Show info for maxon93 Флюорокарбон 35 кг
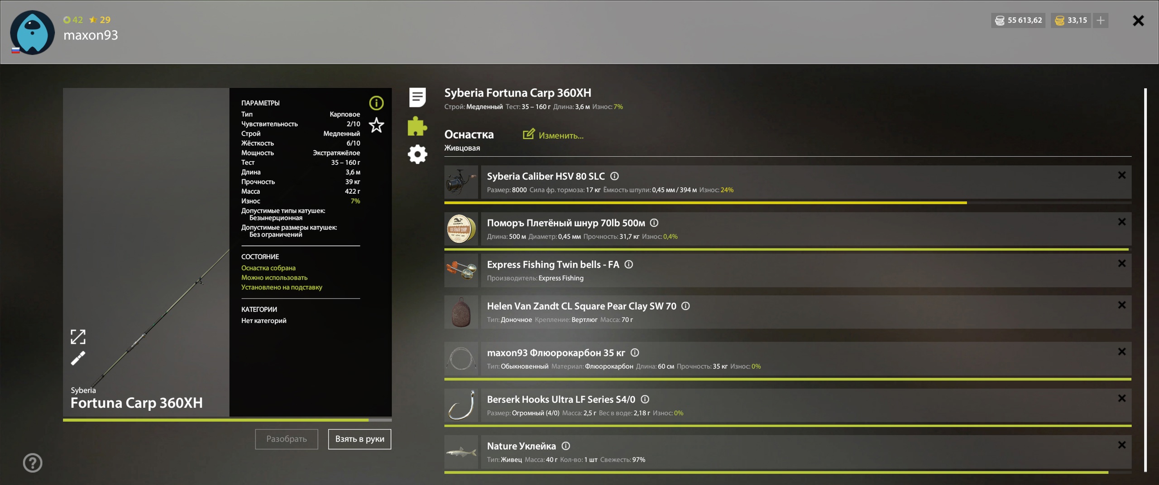 [635, 352]
